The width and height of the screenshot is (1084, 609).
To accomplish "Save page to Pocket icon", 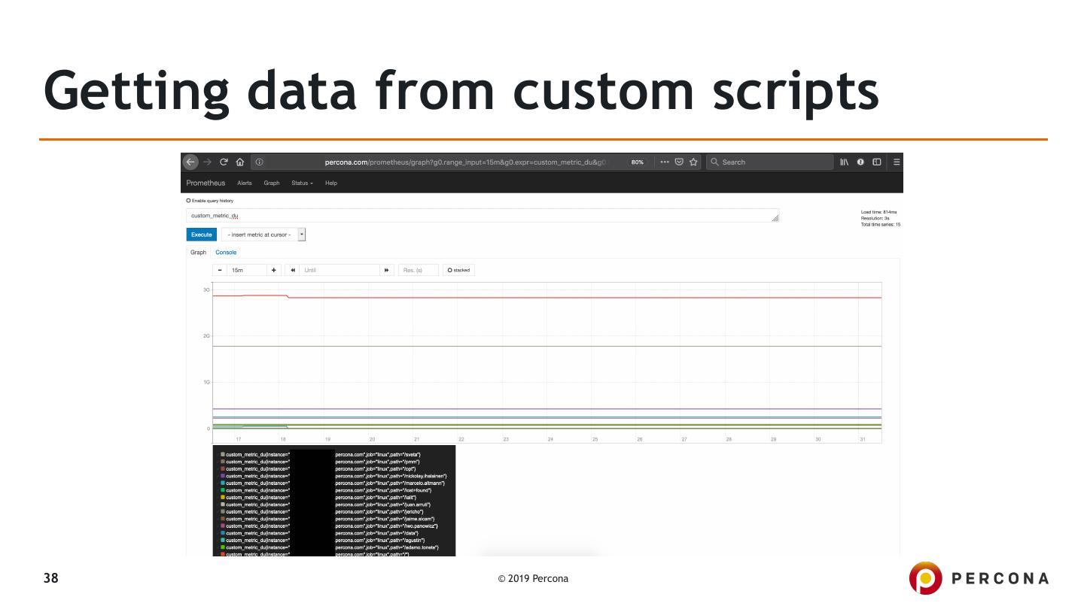I will 679,162.
